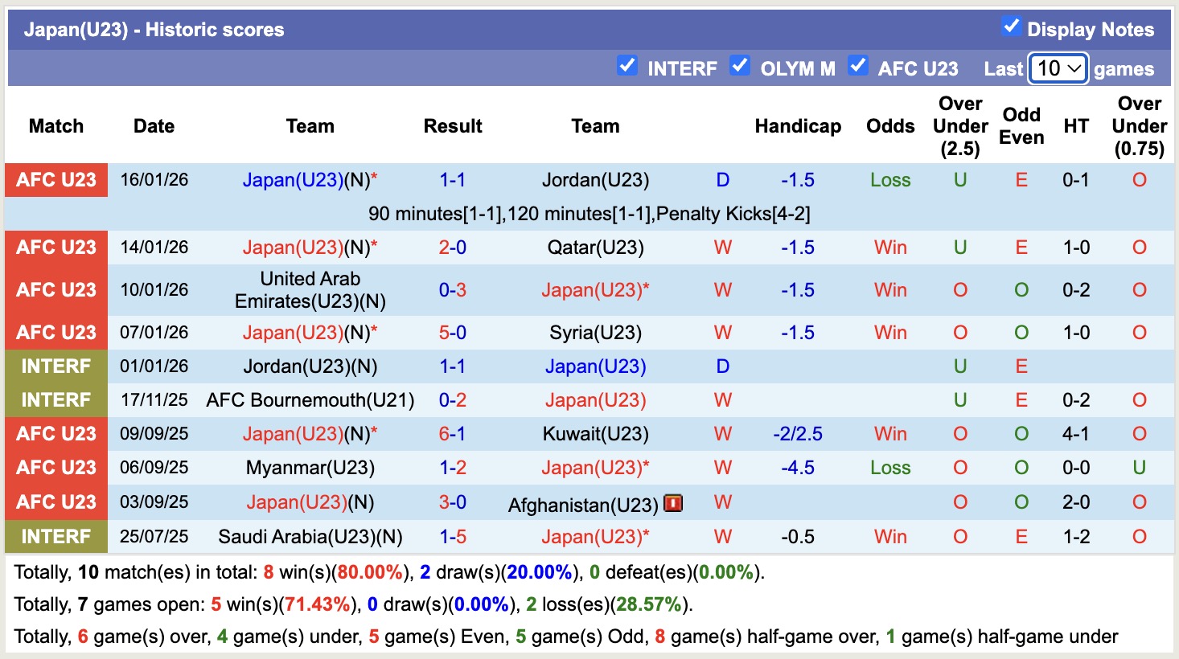Click the AFC U23 badge on the Myanmar match row
This screenshot has width=1179, height=659.
point(55,467)
